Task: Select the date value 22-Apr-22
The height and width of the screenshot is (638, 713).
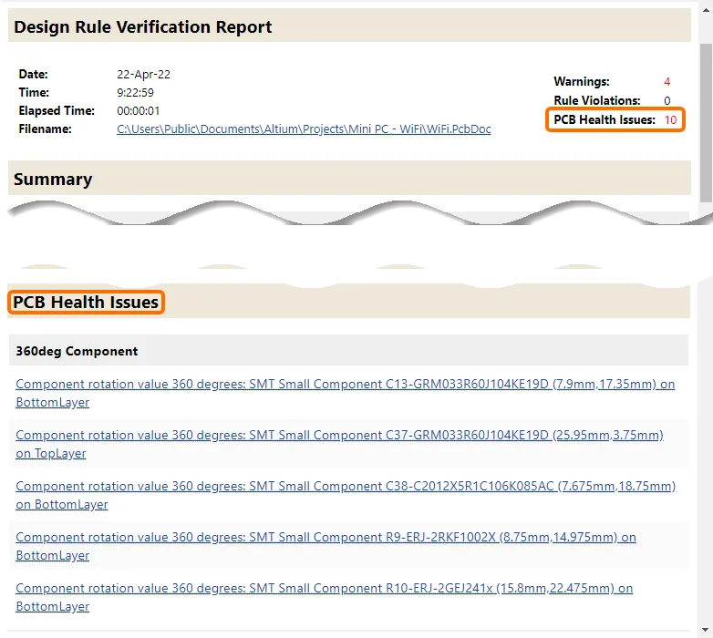Action: pos(144,75)
